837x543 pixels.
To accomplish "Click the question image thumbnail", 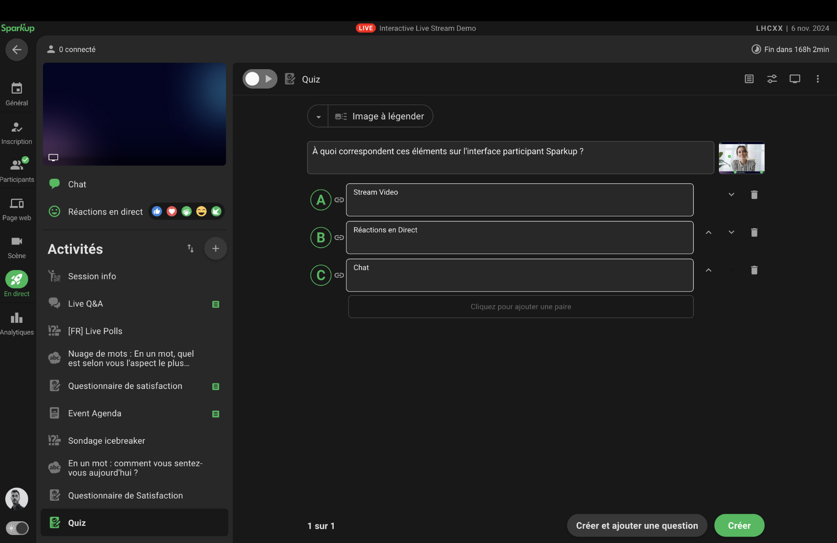I will click(741, 158).
